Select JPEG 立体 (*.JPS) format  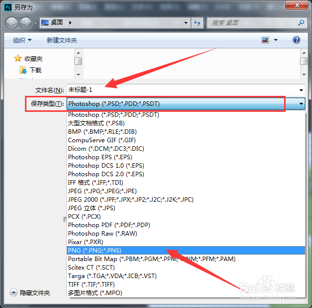coord(186,208)
